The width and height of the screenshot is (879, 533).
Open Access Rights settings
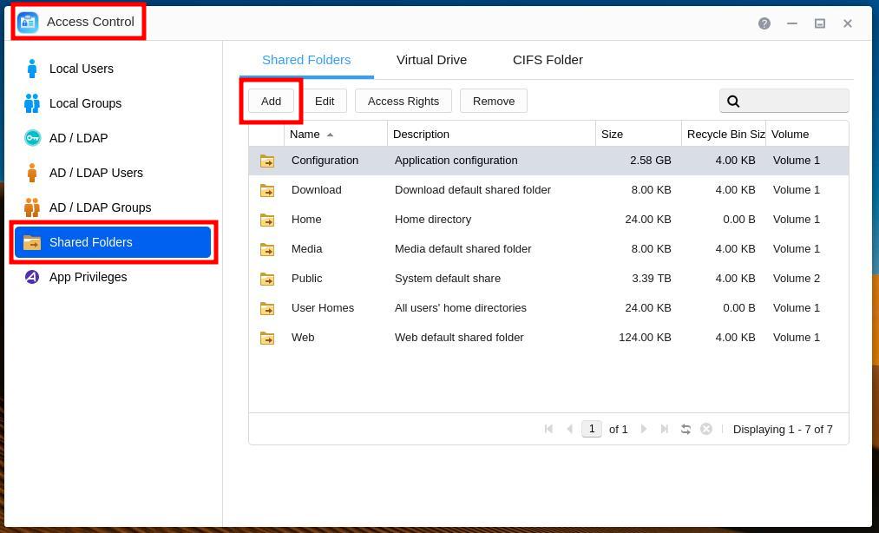pyautogui.click(x=403, y=101)
